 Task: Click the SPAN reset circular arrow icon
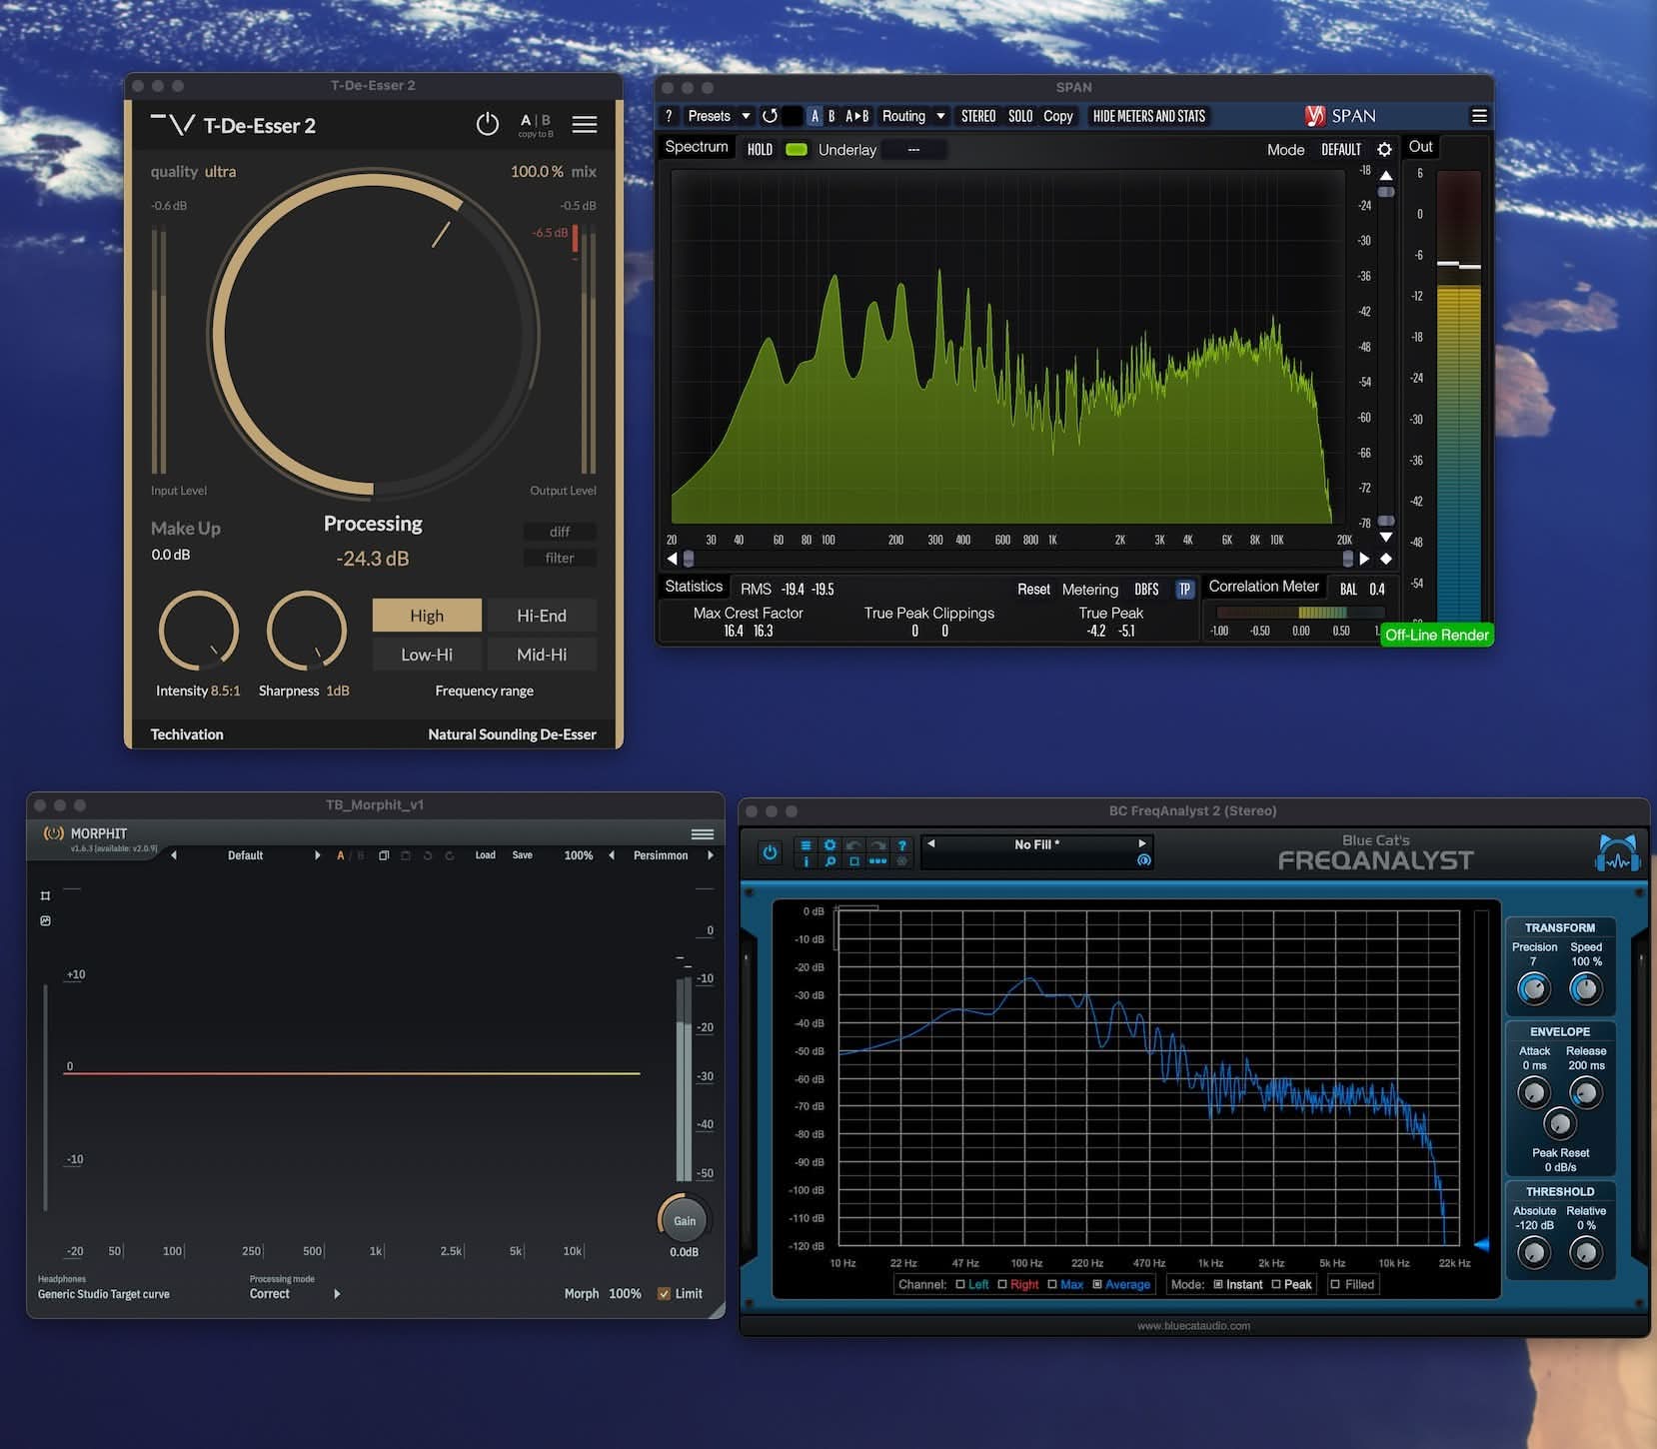[770, 116]
